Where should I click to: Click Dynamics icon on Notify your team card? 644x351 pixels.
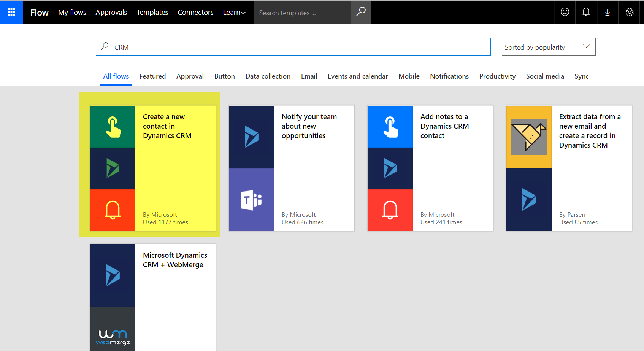click(x=251, y=137)
